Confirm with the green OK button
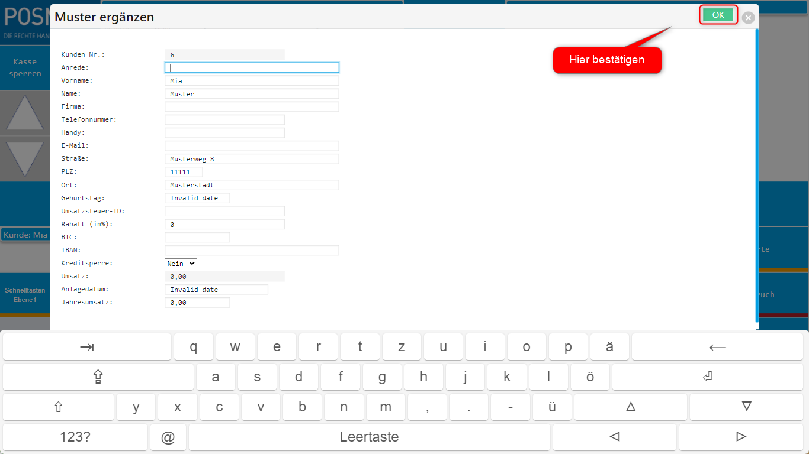The height and width of the screenshot is (454, 809). pos(718,15)
